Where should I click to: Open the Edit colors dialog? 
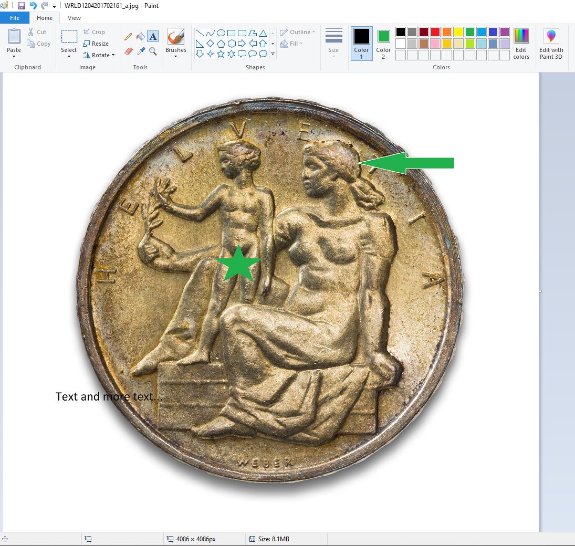tap(521, 43)
